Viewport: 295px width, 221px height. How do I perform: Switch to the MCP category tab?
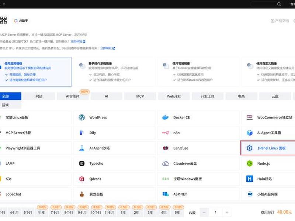[140, 96]
